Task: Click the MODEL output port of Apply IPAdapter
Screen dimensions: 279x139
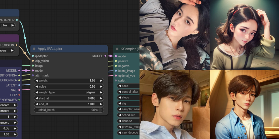Action: 105,56
